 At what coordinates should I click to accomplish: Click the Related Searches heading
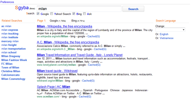point(12,21)
